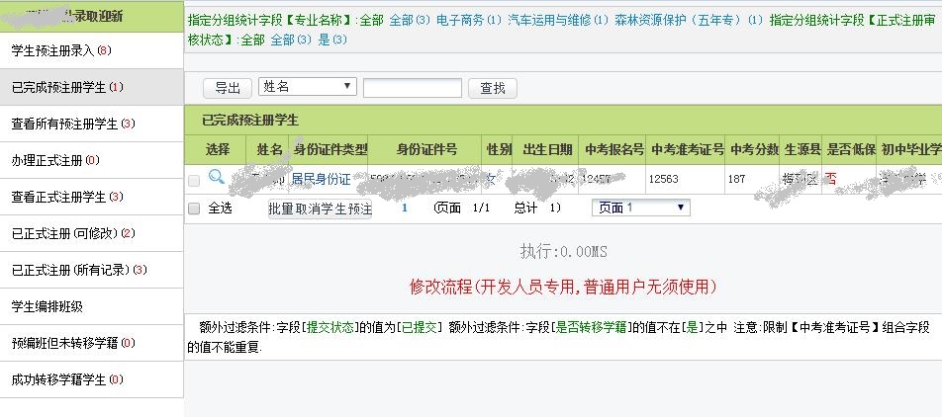
Task: Click the red 修改流程 developer link
Action: pos(563,288)
